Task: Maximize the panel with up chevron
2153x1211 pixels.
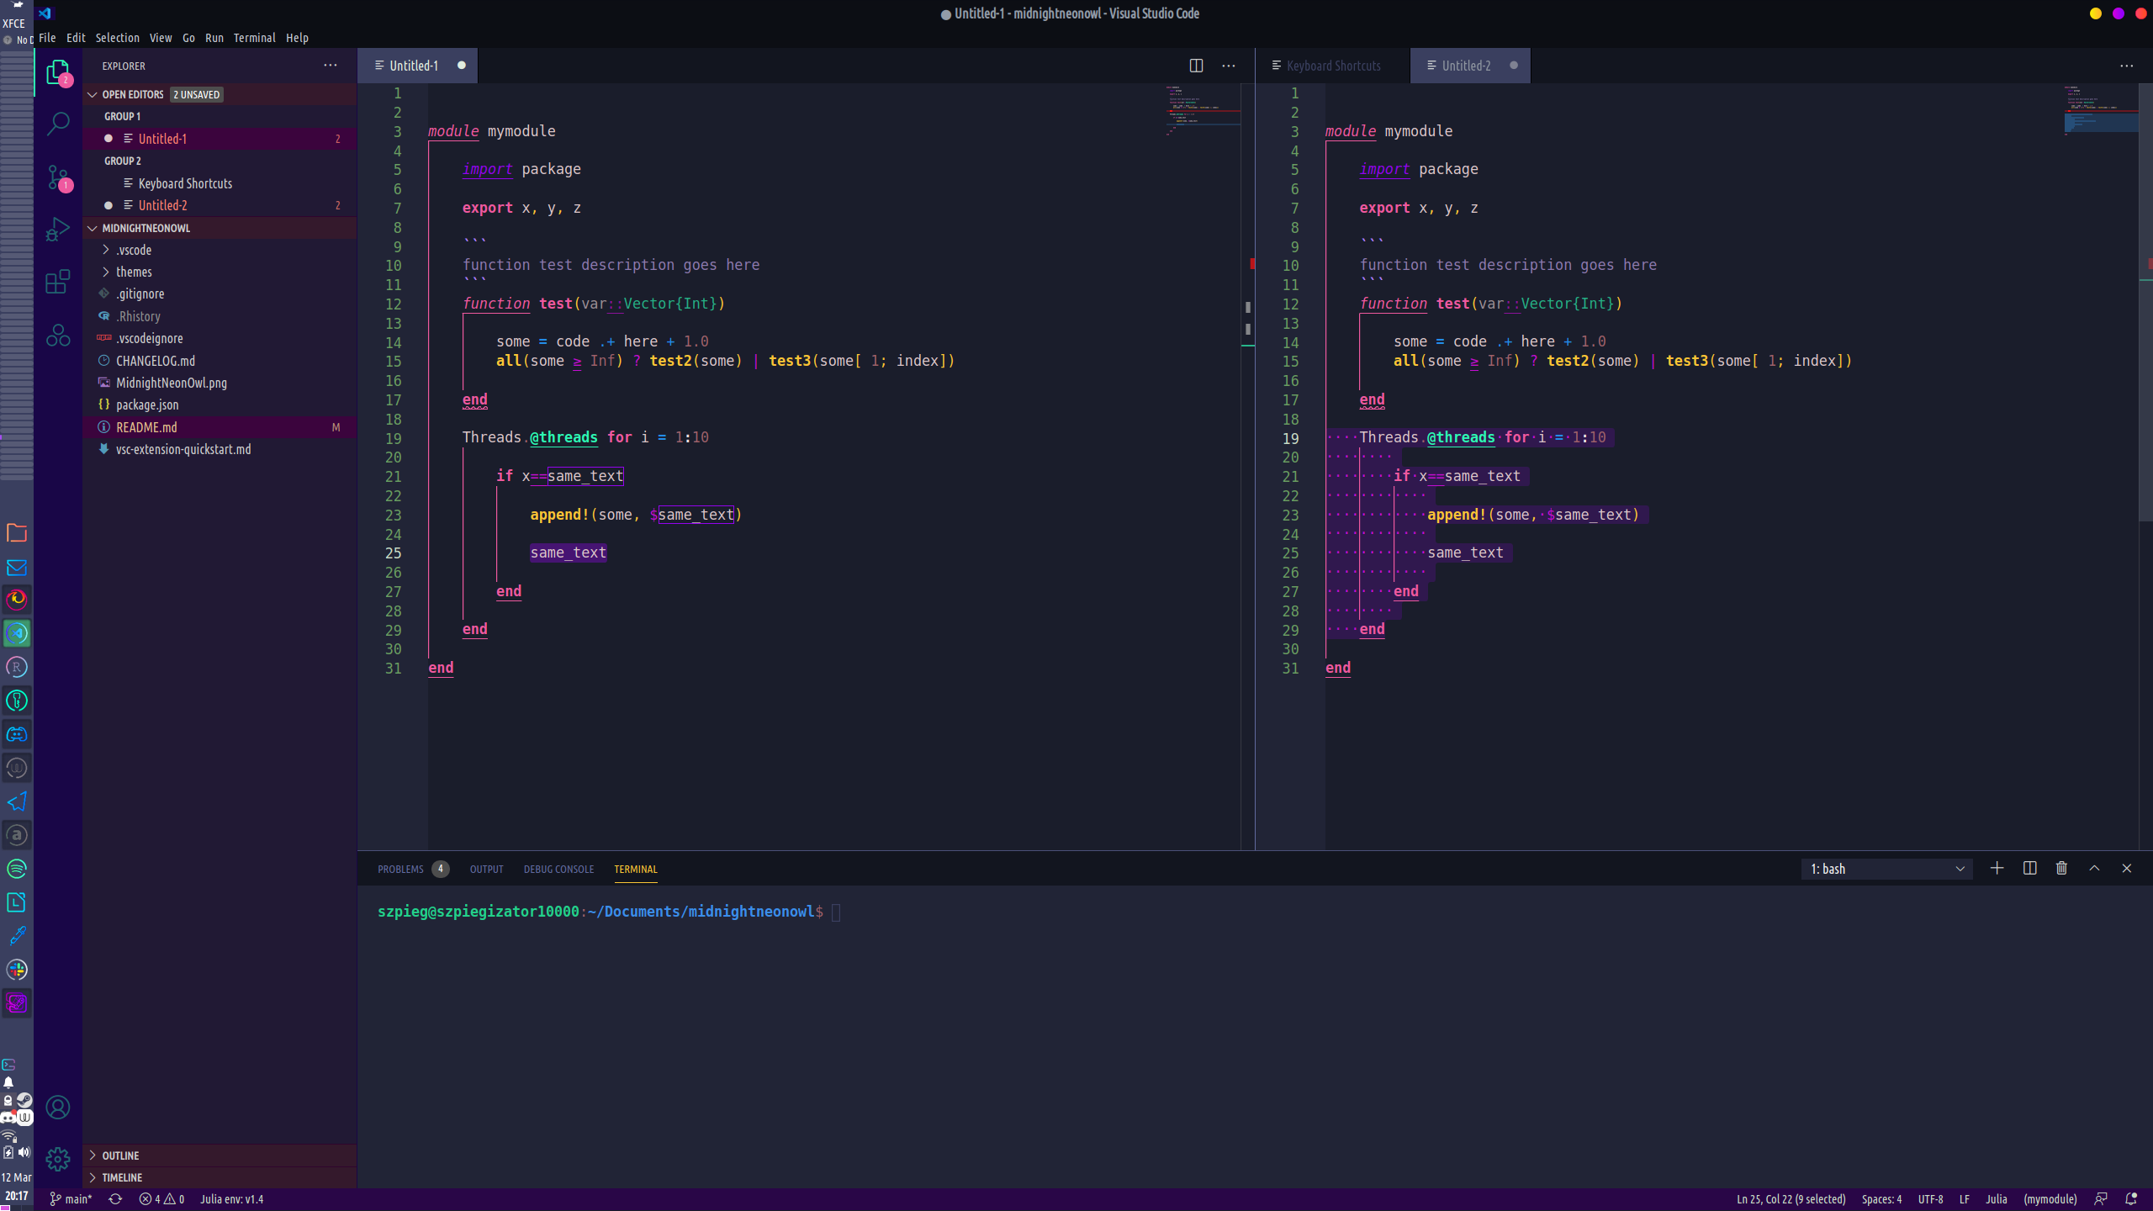Action: pyautogui.click(x=2094, y=869)
